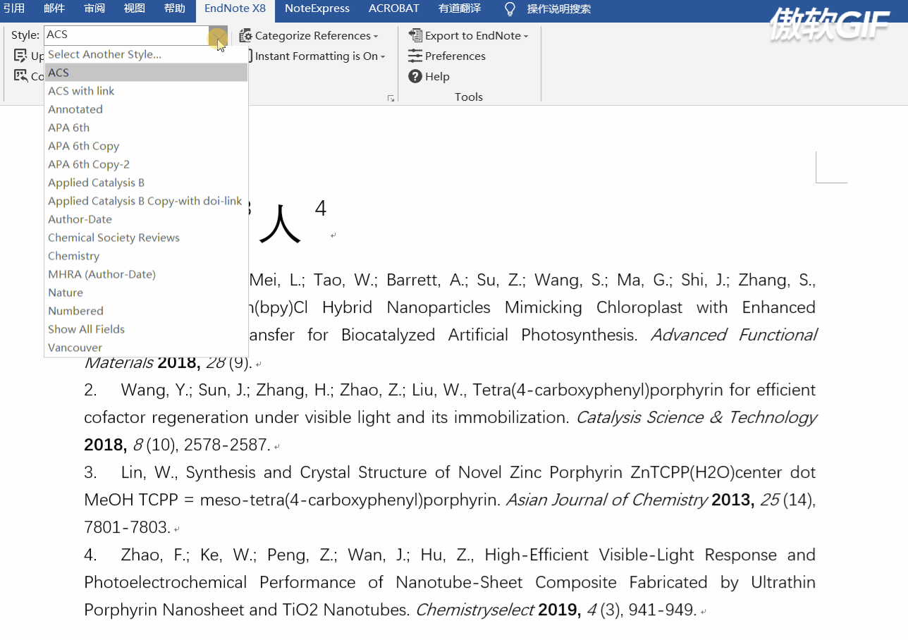Viewport: 908px width, 640px height.
Task: Select Applied Catalysis B style
Action: pos(147,183)
